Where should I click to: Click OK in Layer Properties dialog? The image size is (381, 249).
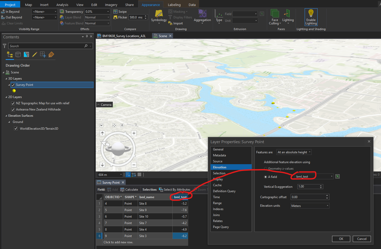coord(341,239)
